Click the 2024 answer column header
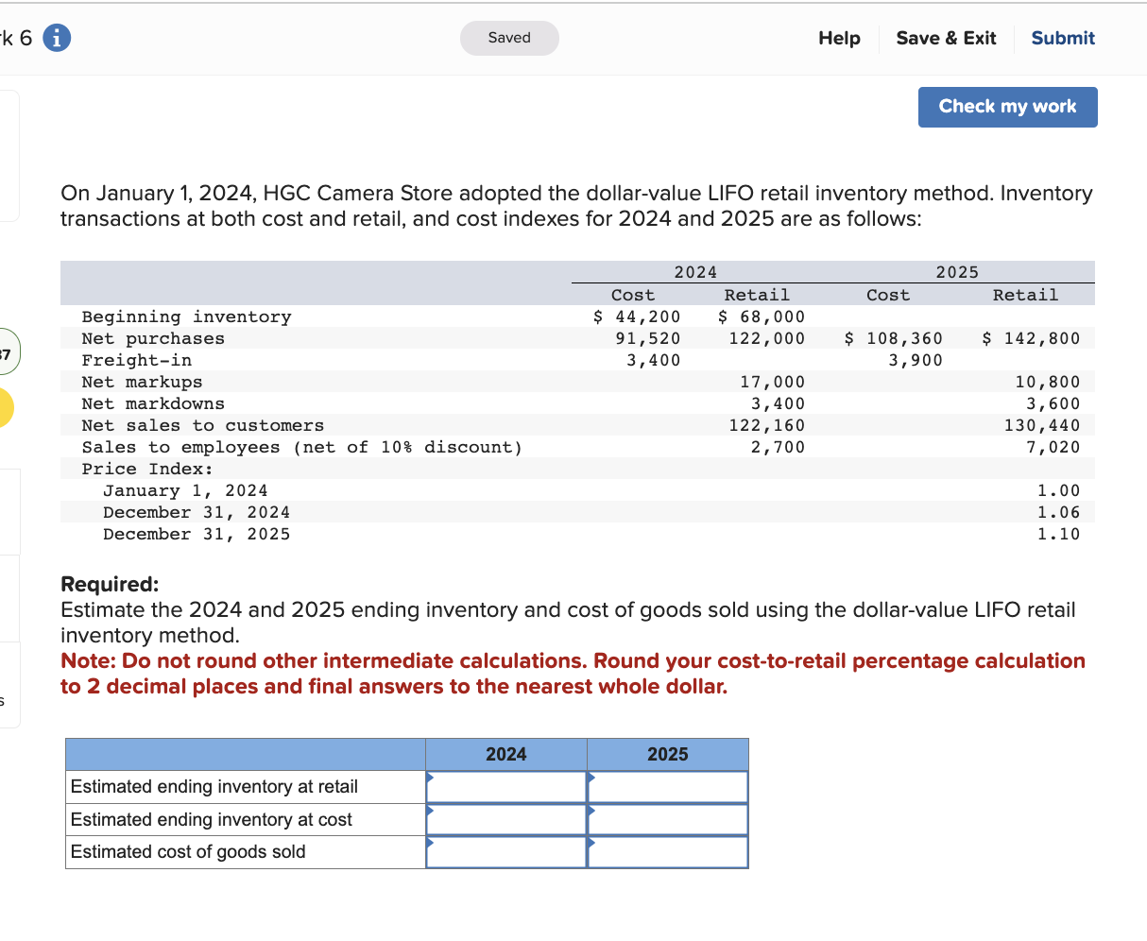Image resolution: width=1147 pixels, height=941 pixels. 506,754
